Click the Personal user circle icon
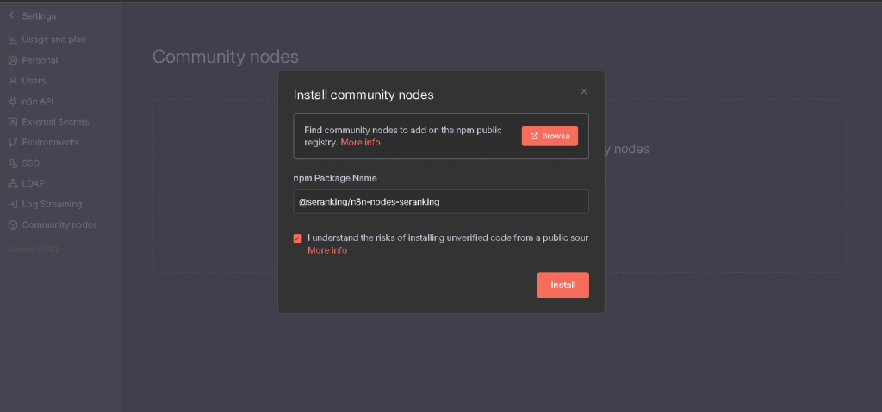Screen dimensions: 882x412 click(x=13, y=60)
